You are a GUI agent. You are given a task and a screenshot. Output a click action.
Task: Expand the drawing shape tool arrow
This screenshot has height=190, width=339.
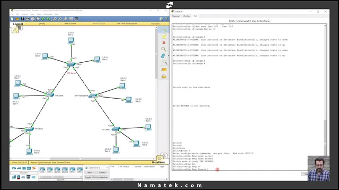(168, 56)
